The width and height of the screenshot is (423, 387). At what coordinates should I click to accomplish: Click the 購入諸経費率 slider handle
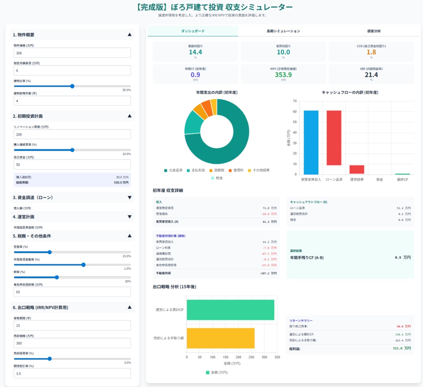click(x=72, y=150)
